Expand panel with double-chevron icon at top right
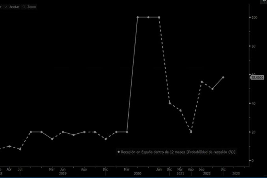267x178 pixels. (x=264, y=1)
